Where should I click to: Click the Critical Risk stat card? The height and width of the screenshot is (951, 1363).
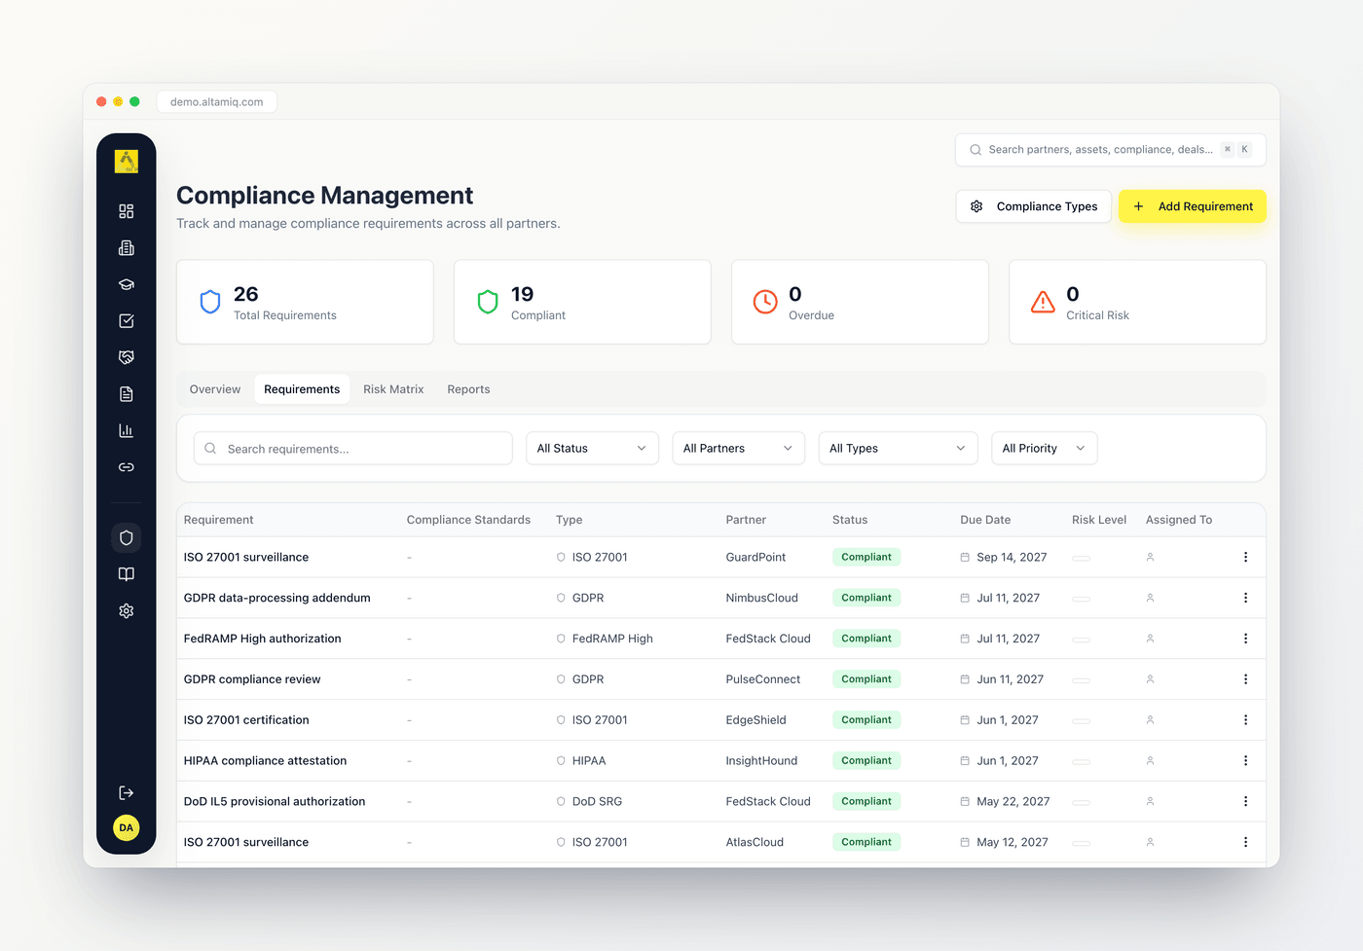pos(1137,302)
